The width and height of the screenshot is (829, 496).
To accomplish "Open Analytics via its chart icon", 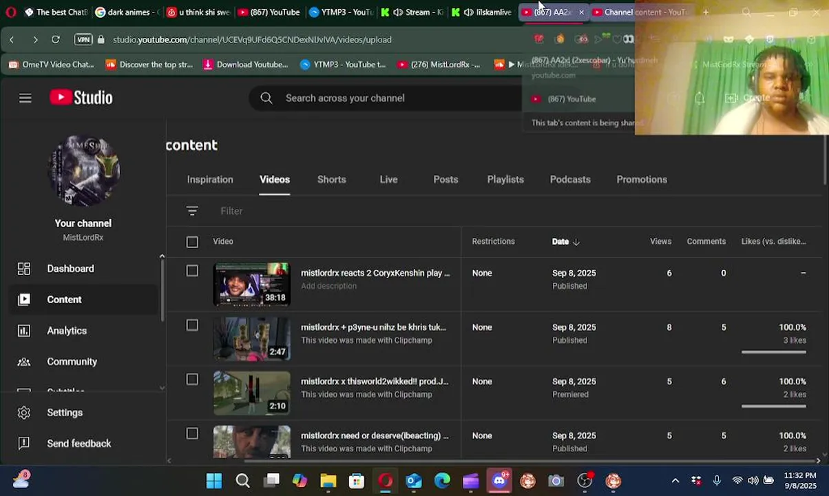I will pyautogui.click(x=24, y=331).
